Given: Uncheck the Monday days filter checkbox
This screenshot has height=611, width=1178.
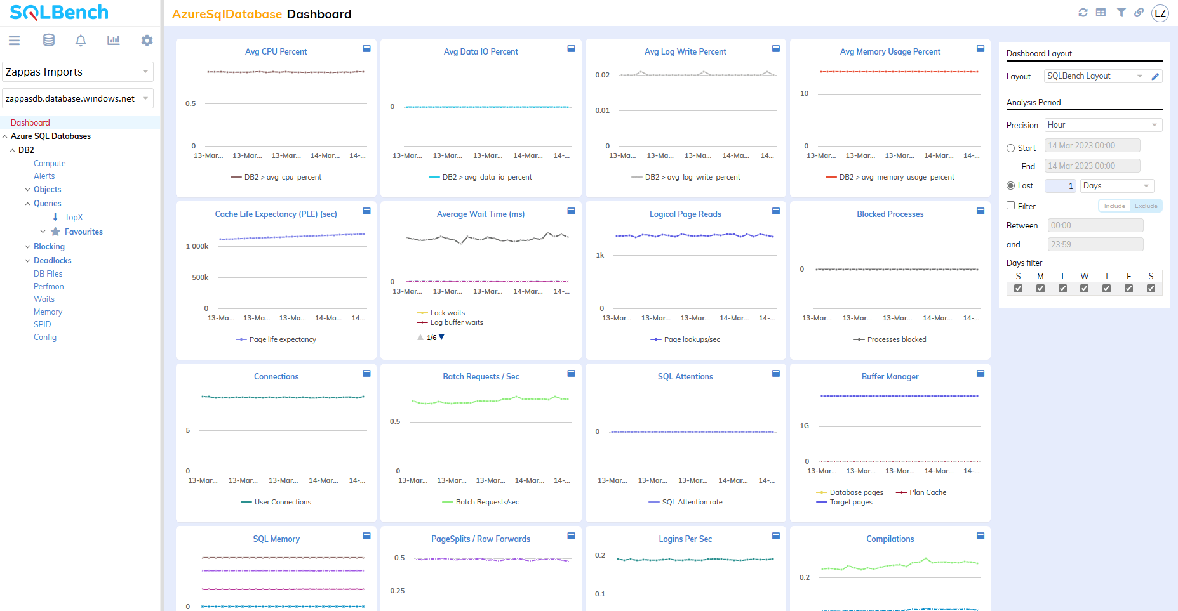Looking at the screenshot, I should tap(1040, 289).
